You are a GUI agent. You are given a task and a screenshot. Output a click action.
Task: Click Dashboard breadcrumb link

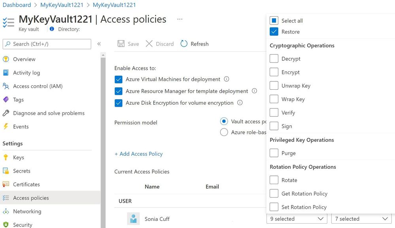[x=17, y=5]
